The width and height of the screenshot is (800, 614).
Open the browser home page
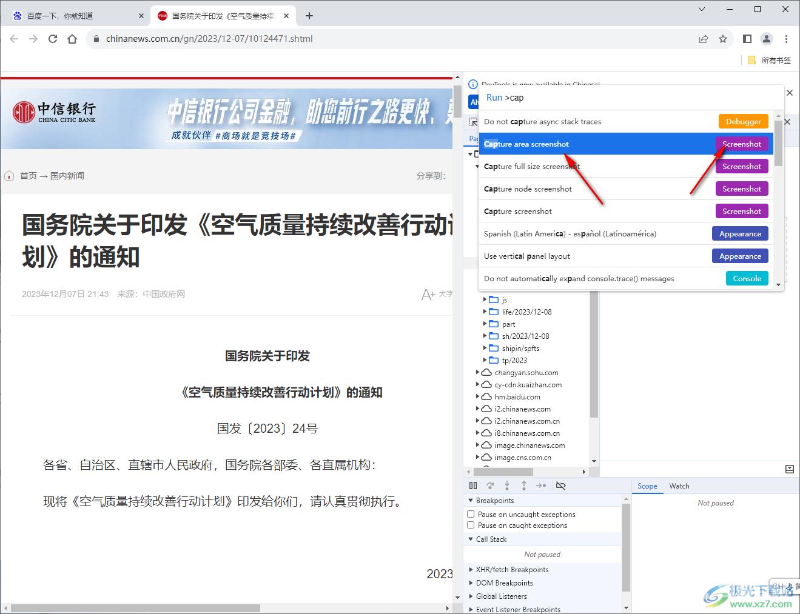[x=72, y=39]
